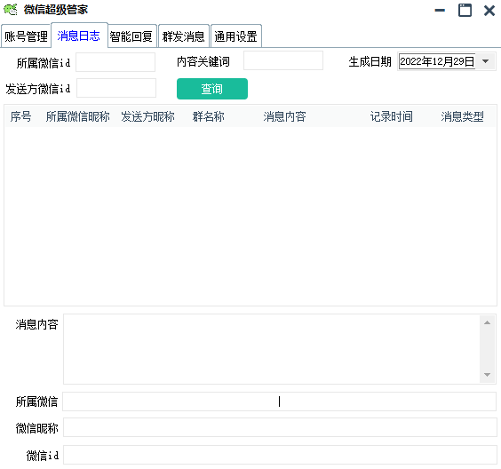Click the 序号 column header
The image size is (501, 469).
coord(20,116)
